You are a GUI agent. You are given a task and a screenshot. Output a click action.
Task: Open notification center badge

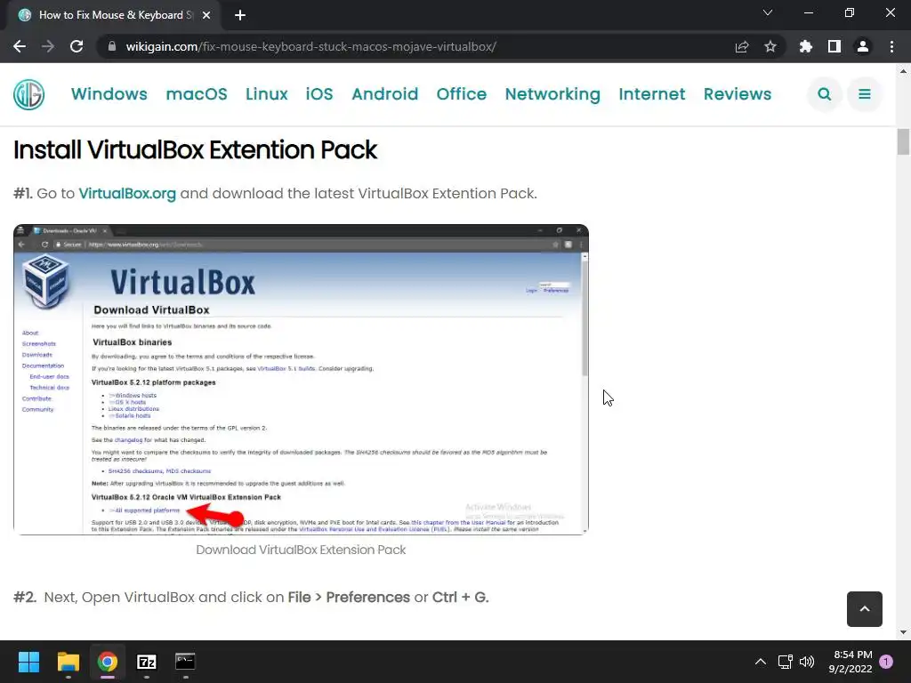pyautogui.click(x=887, y=662)
